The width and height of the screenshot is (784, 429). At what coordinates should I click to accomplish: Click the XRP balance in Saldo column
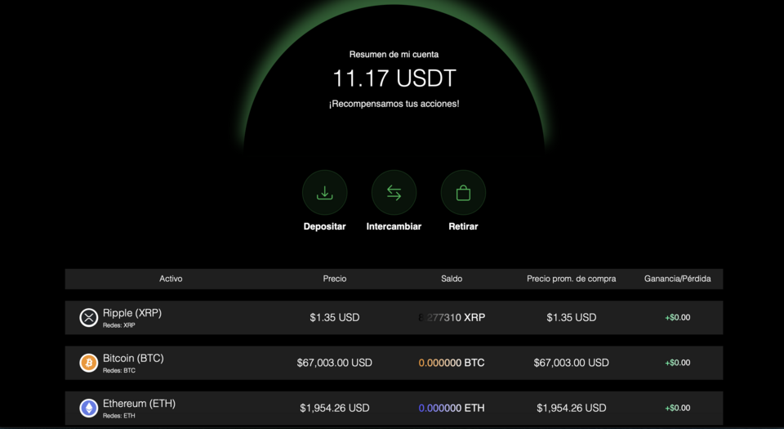pyautogui.click(x=452, y=317)
